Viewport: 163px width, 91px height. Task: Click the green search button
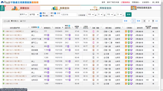(128, 14)
